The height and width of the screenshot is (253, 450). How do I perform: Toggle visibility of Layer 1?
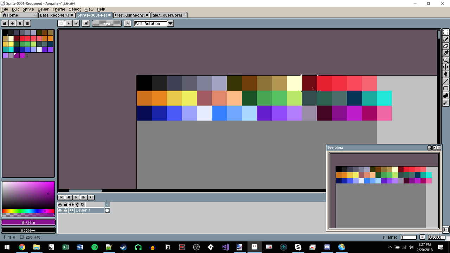60,210
